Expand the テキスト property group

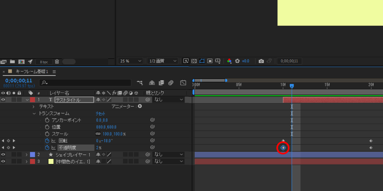[34, 107]
